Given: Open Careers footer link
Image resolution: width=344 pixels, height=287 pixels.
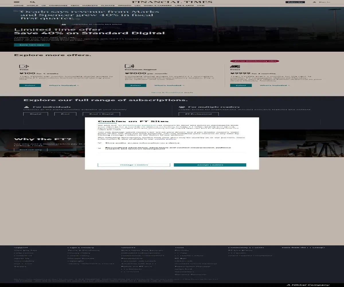Looking at the screenshot, I should tap(20, 266).
